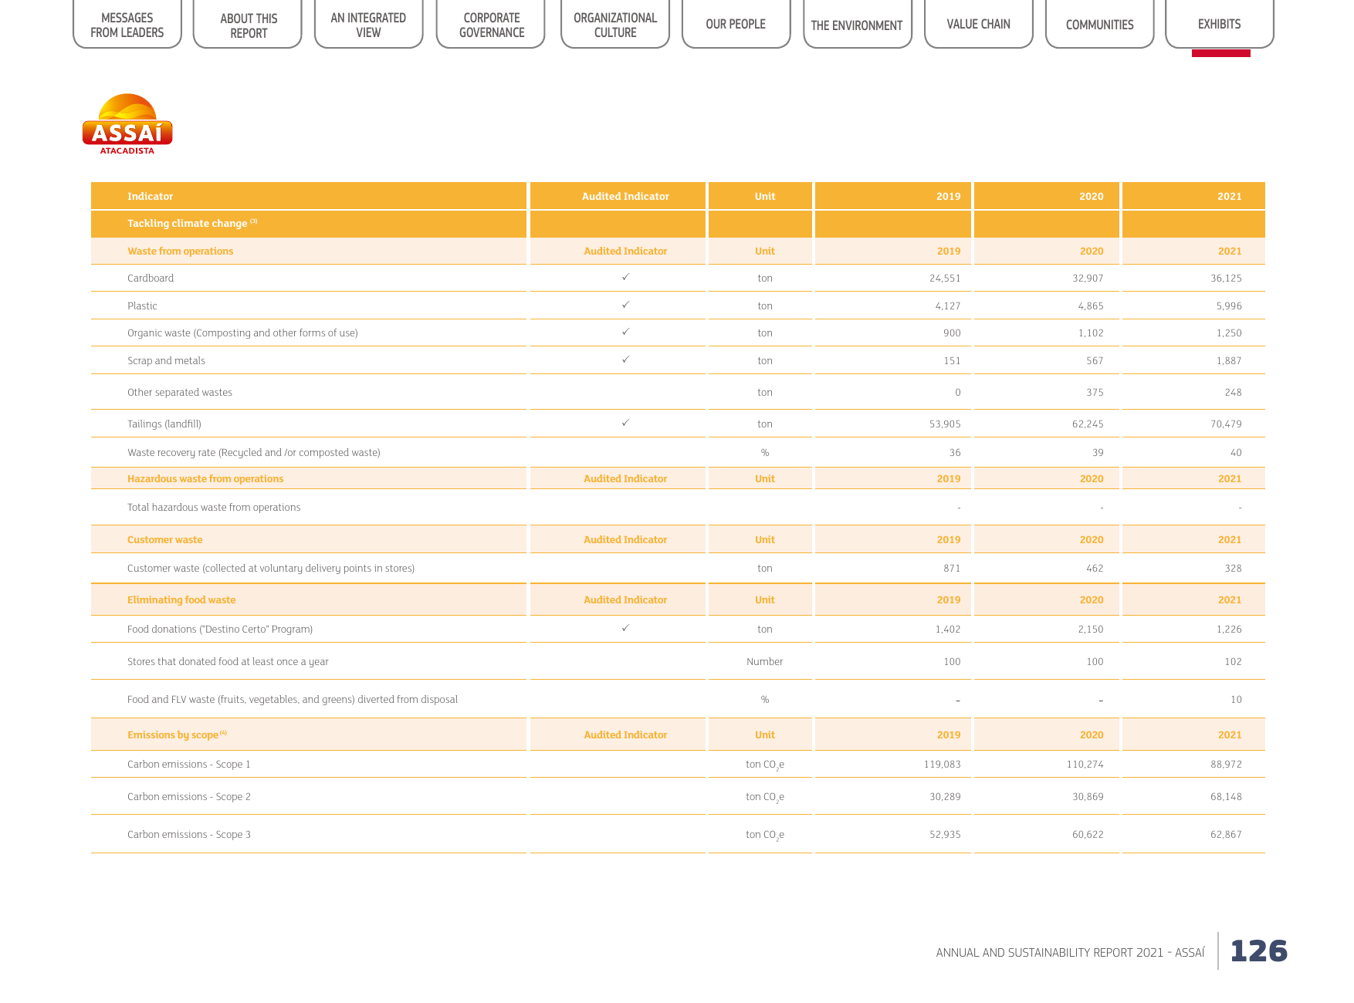Click Tailings 2020 value 62,245

coord(1088,424)
